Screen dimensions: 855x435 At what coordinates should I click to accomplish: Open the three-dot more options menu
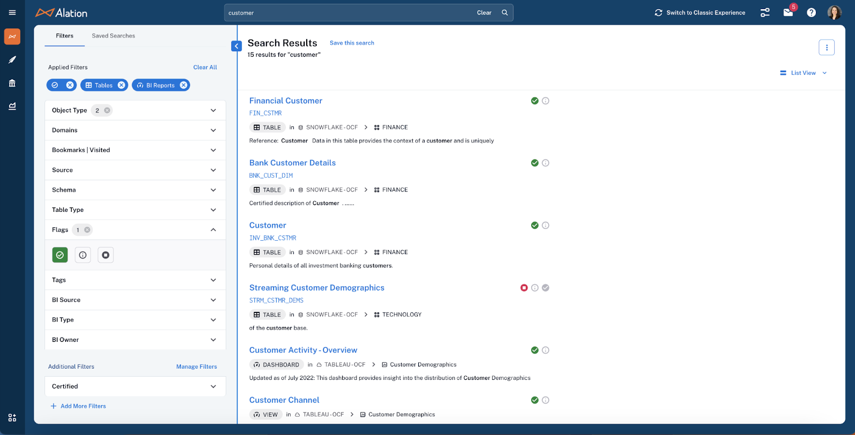(x=827, y=47)
